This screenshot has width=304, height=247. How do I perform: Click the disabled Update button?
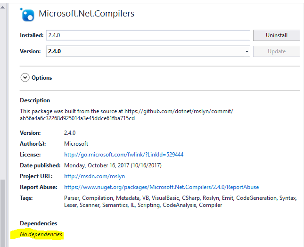(x=277, y=51)
